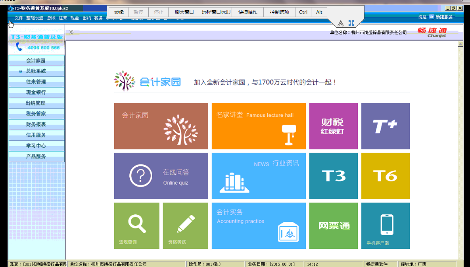Open the 税务 menu
Screen dimensions: 470x267
tap(99, 18)
